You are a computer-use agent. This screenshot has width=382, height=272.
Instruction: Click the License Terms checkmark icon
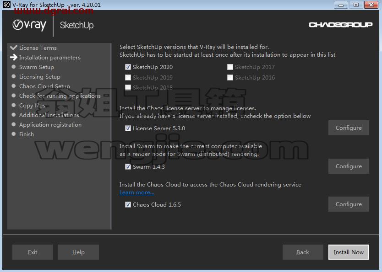[14, 48]
